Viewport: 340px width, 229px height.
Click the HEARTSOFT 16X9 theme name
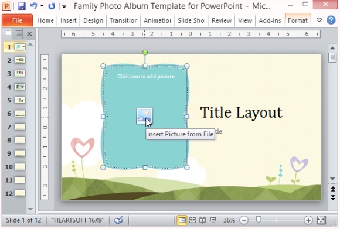point(77,220)
